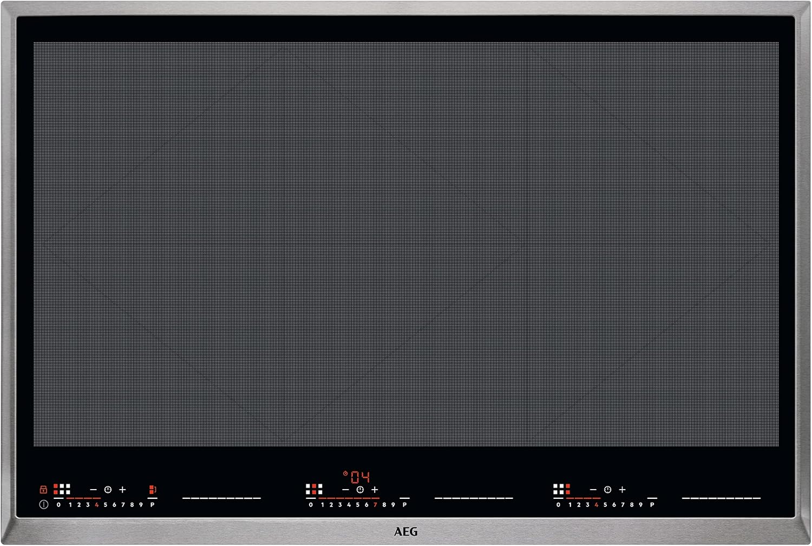
Task: Choose heat level 8 on right panel
Action: click(632, 505)
